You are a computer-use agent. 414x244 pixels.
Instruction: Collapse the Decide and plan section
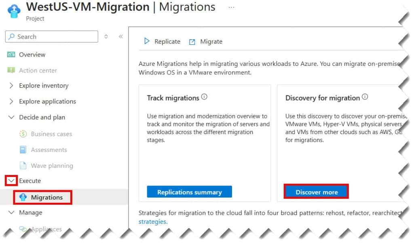click(11, 117)
